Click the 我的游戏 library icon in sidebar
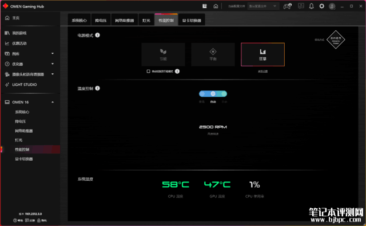The width and height of the screenshot is (366, 226). [x=7, y=33]
